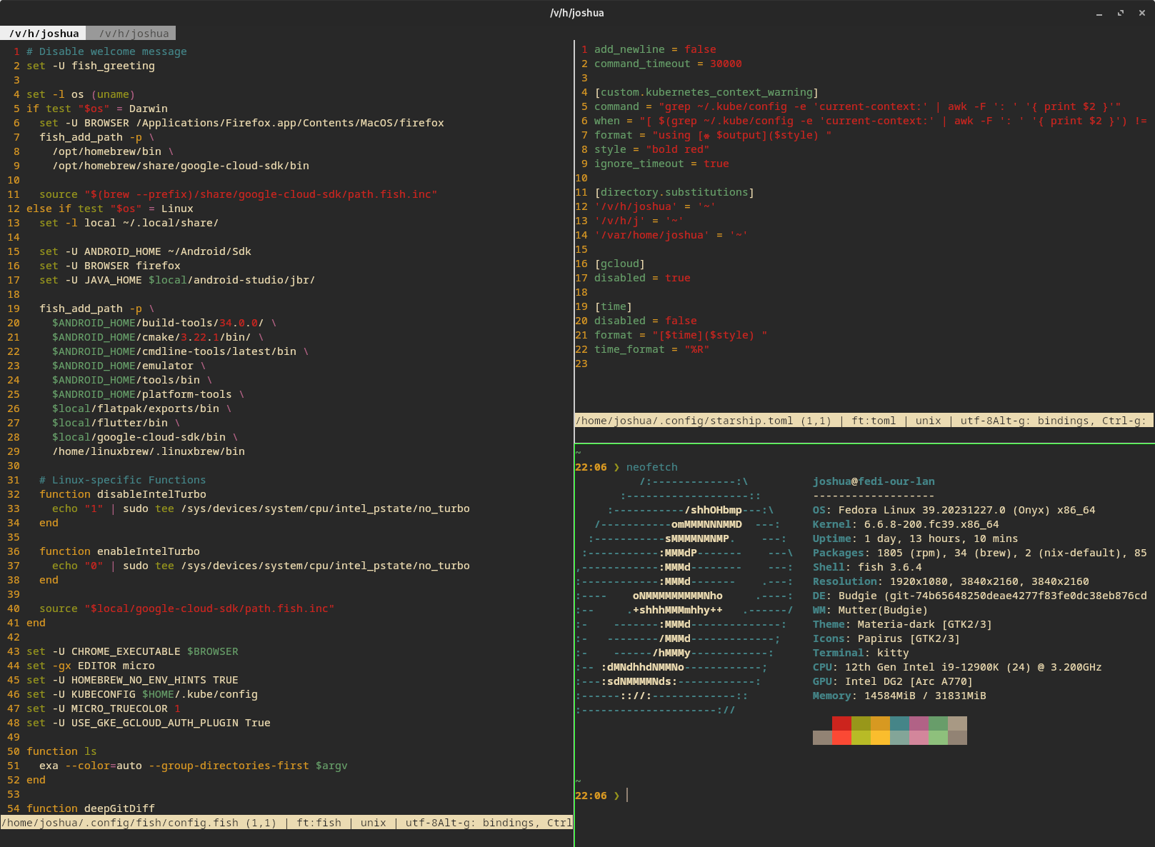Click 'ignore_timeout = true' line
Image resolution: width=1155 pixels, height=847 pixels.
click(x=661, y=164)
